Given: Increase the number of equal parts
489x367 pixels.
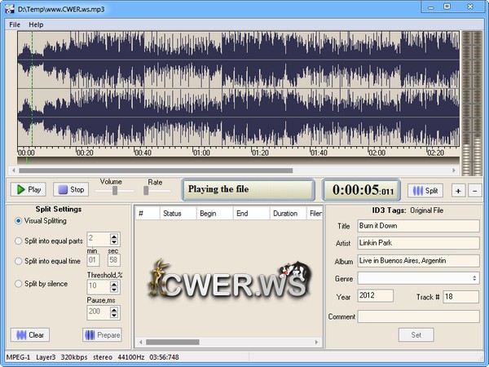Looking at the screenshot, I should 114,236.
